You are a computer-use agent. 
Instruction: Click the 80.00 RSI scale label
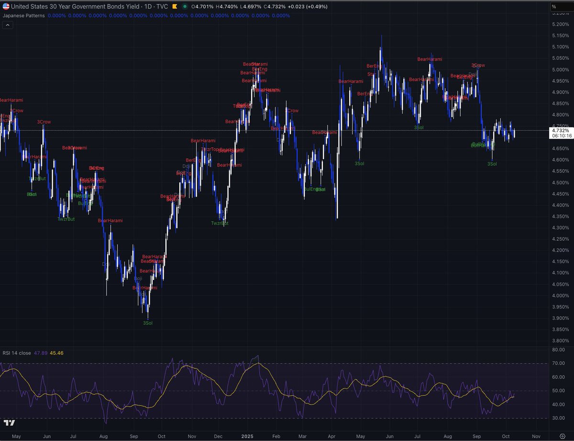pos(558,350)
